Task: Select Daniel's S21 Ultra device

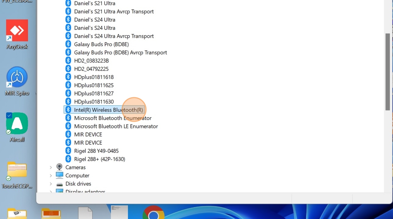Action: tap(95, 3)
